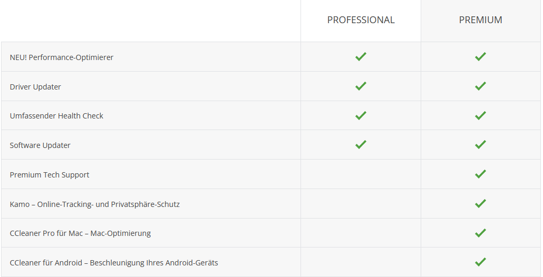This screenshot has height=277, width=543.
Task: Click the 'Software Updater' feature label
Action: pos(40,145)
